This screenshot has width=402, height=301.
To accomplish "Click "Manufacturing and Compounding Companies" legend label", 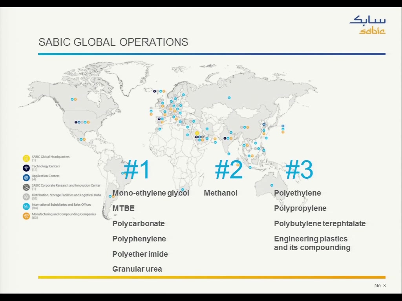I will (64, 214).
